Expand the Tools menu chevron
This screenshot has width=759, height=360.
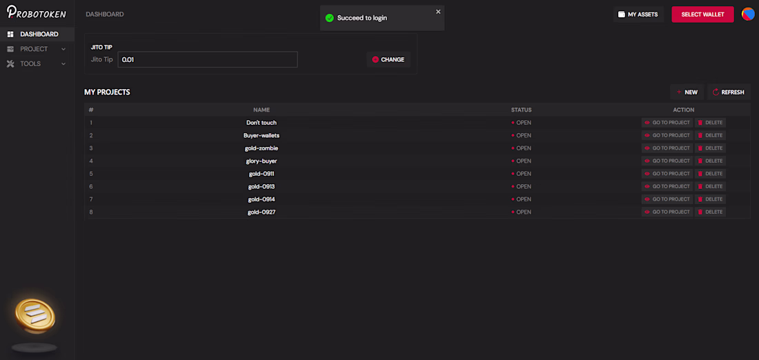(63, 64)
